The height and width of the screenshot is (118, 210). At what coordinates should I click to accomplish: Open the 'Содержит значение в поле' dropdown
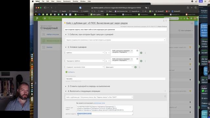coord(85,67)
